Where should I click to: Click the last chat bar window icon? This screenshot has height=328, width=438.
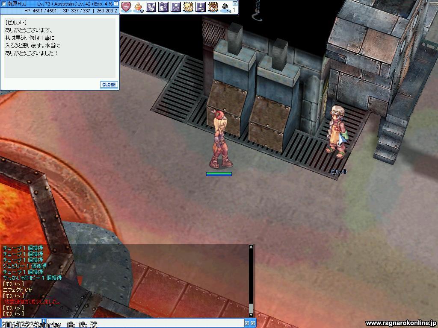pos(253,323)
